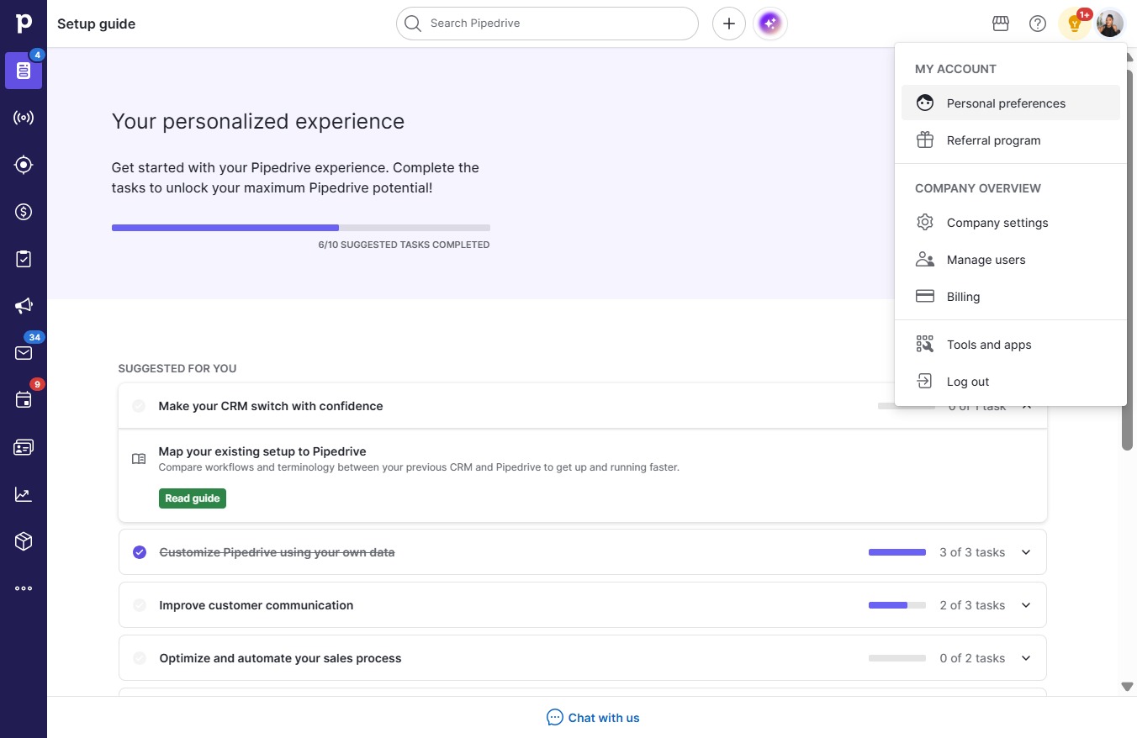Open Billing from account menu
1137x738 pixels.
pyautogui.click(x=1011, y=296)
